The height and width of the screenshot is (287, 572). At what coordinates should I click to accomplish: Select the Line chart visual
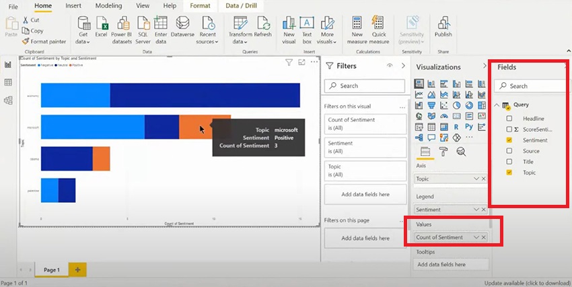(419, 94)
